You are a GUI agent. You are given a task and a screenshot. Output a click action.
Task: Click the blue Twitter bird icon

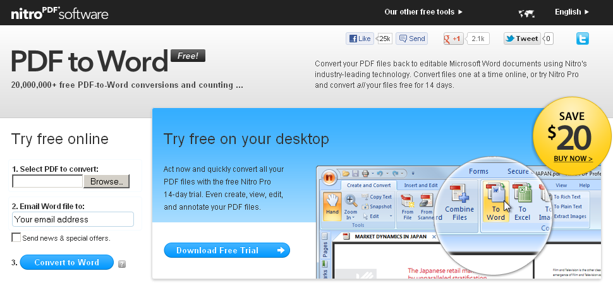coord(582,39)
